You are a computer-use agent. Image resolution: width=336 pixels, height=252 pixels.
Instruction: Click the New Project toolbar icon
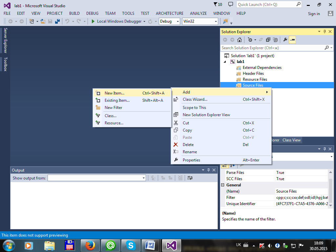click(32, 21)
